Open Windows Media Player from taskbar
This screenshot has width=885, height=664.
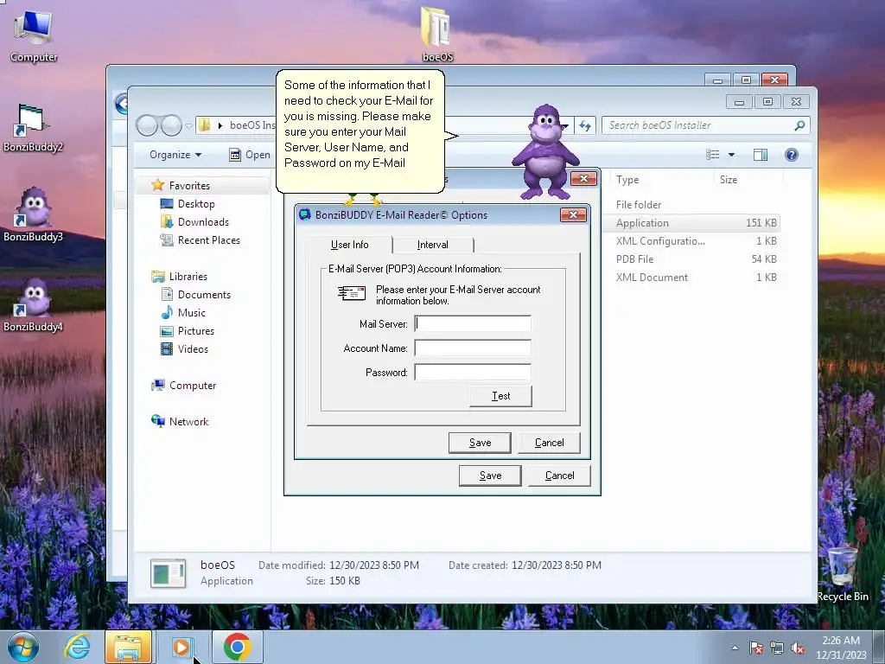181,647
